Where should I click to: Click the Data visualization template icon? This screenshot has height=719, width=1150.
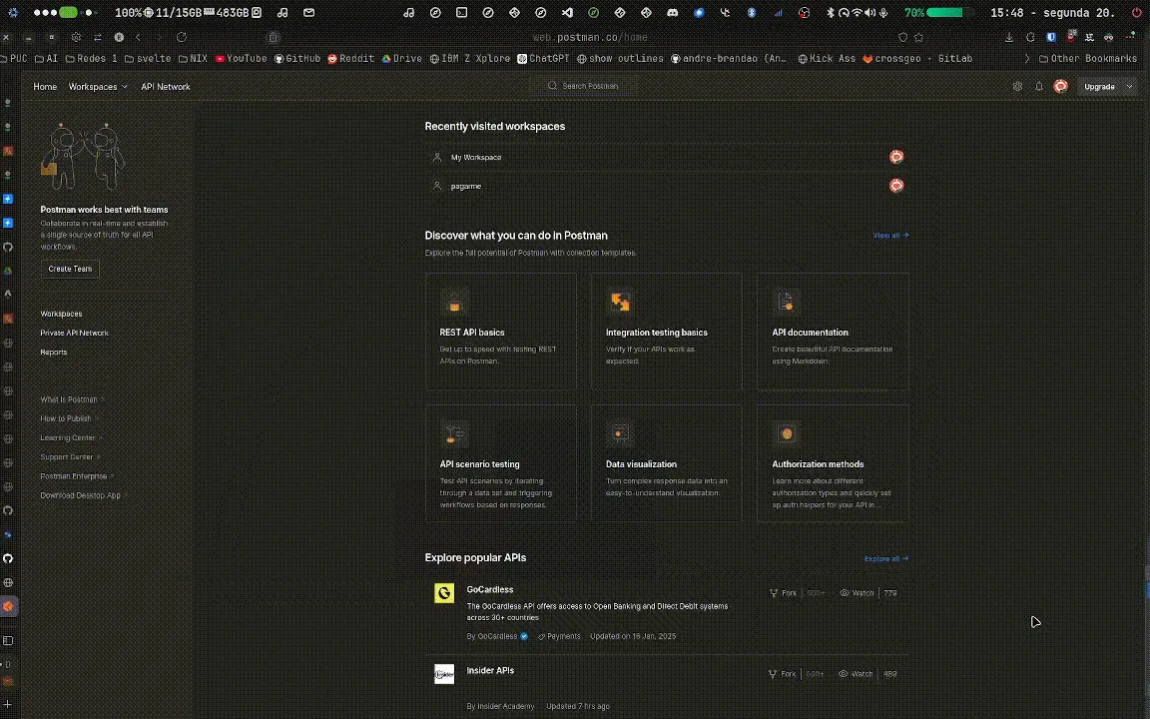point(621,433)
